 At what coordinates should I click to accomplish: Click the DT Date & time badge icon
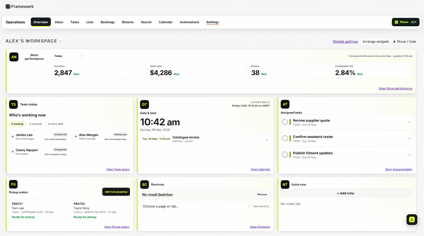(145, 104)
